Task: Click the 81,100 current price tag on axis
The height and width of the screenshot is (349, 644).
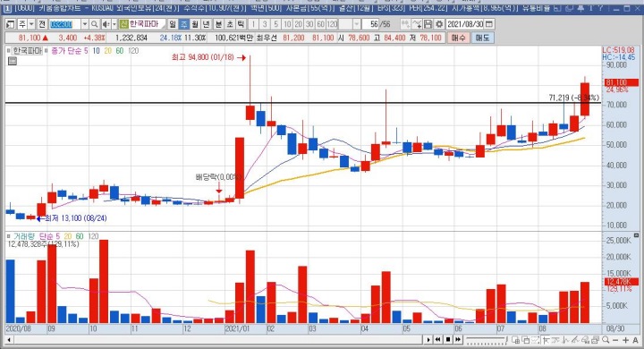Action: pos(621,82)
